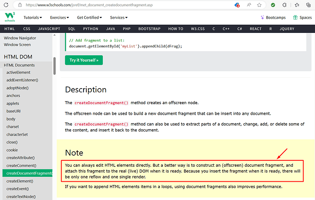315x200 pixels.
Task: Click the green checkmark extension icon
Action: pos(273,5)
